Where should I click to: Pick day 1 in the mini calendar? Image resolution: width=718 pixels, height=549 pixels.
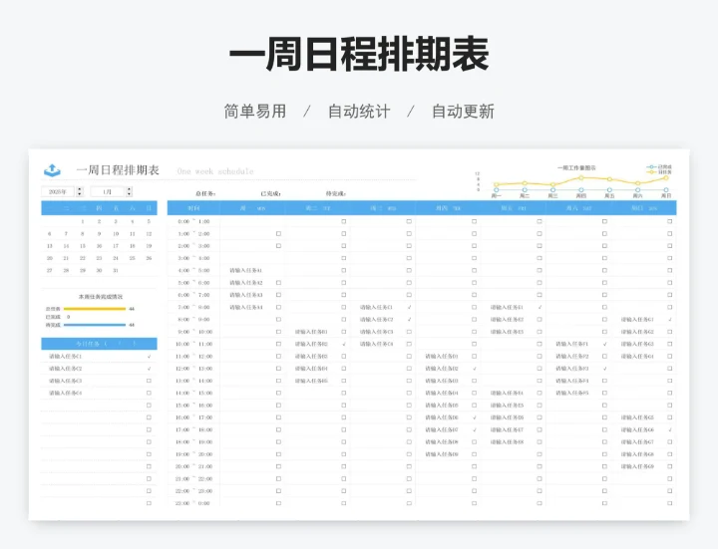coord(83,221)
